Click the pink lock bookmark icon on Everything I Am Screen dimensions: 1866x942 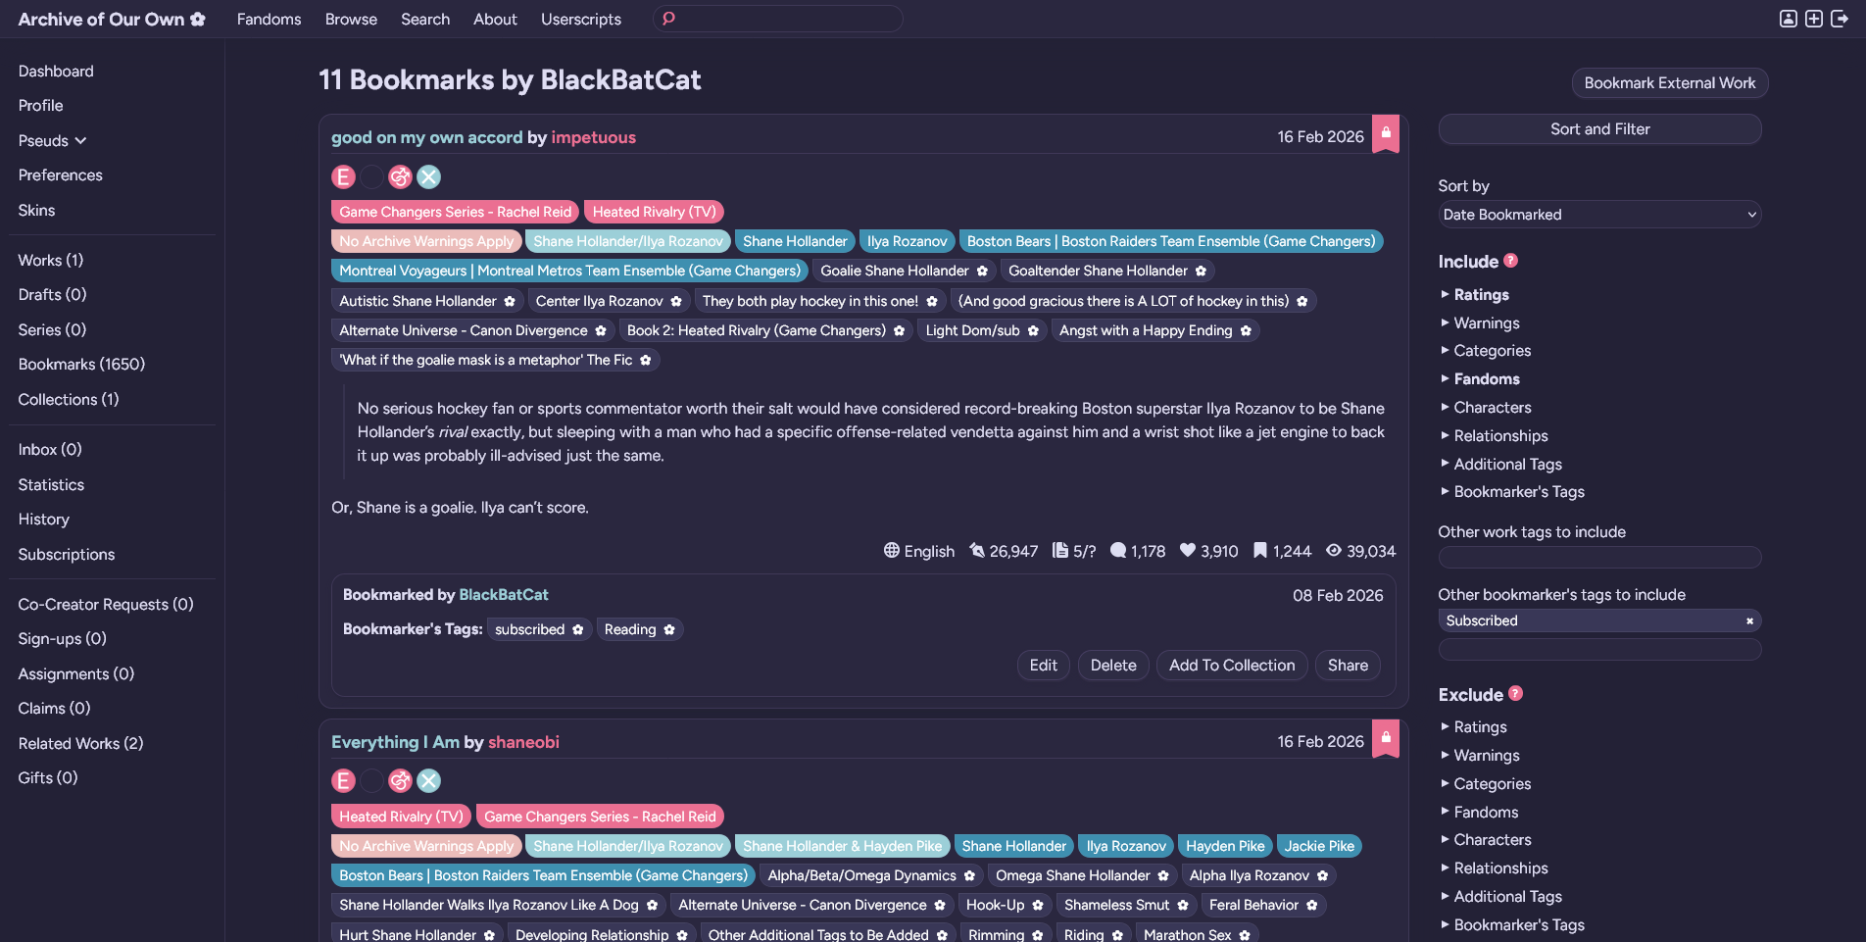click(x=1386, y=738)
